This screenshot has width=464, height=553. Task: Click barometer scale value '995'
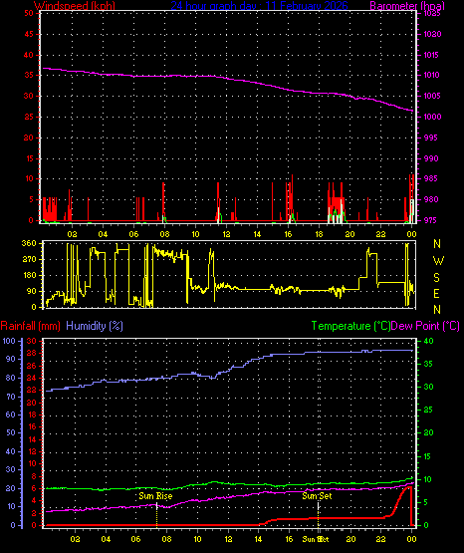point(431,138)
